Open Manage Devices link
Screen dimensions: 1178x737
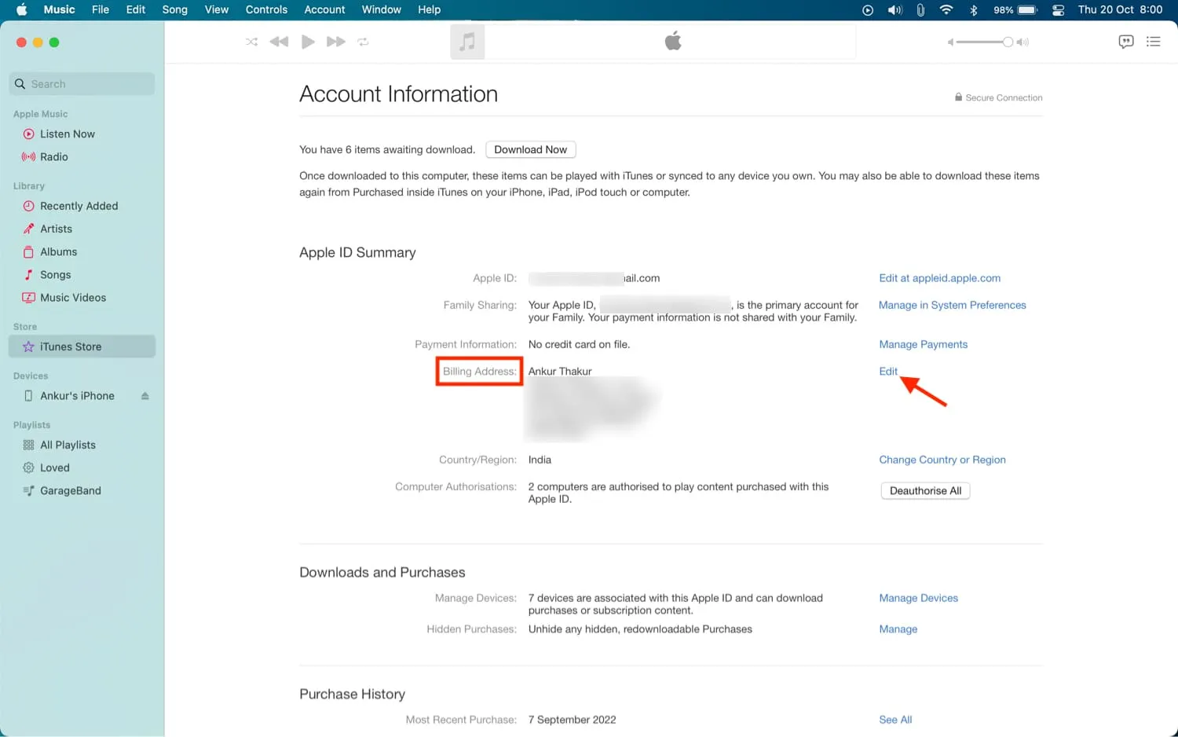pyautogui.click(x=918, y=598)
